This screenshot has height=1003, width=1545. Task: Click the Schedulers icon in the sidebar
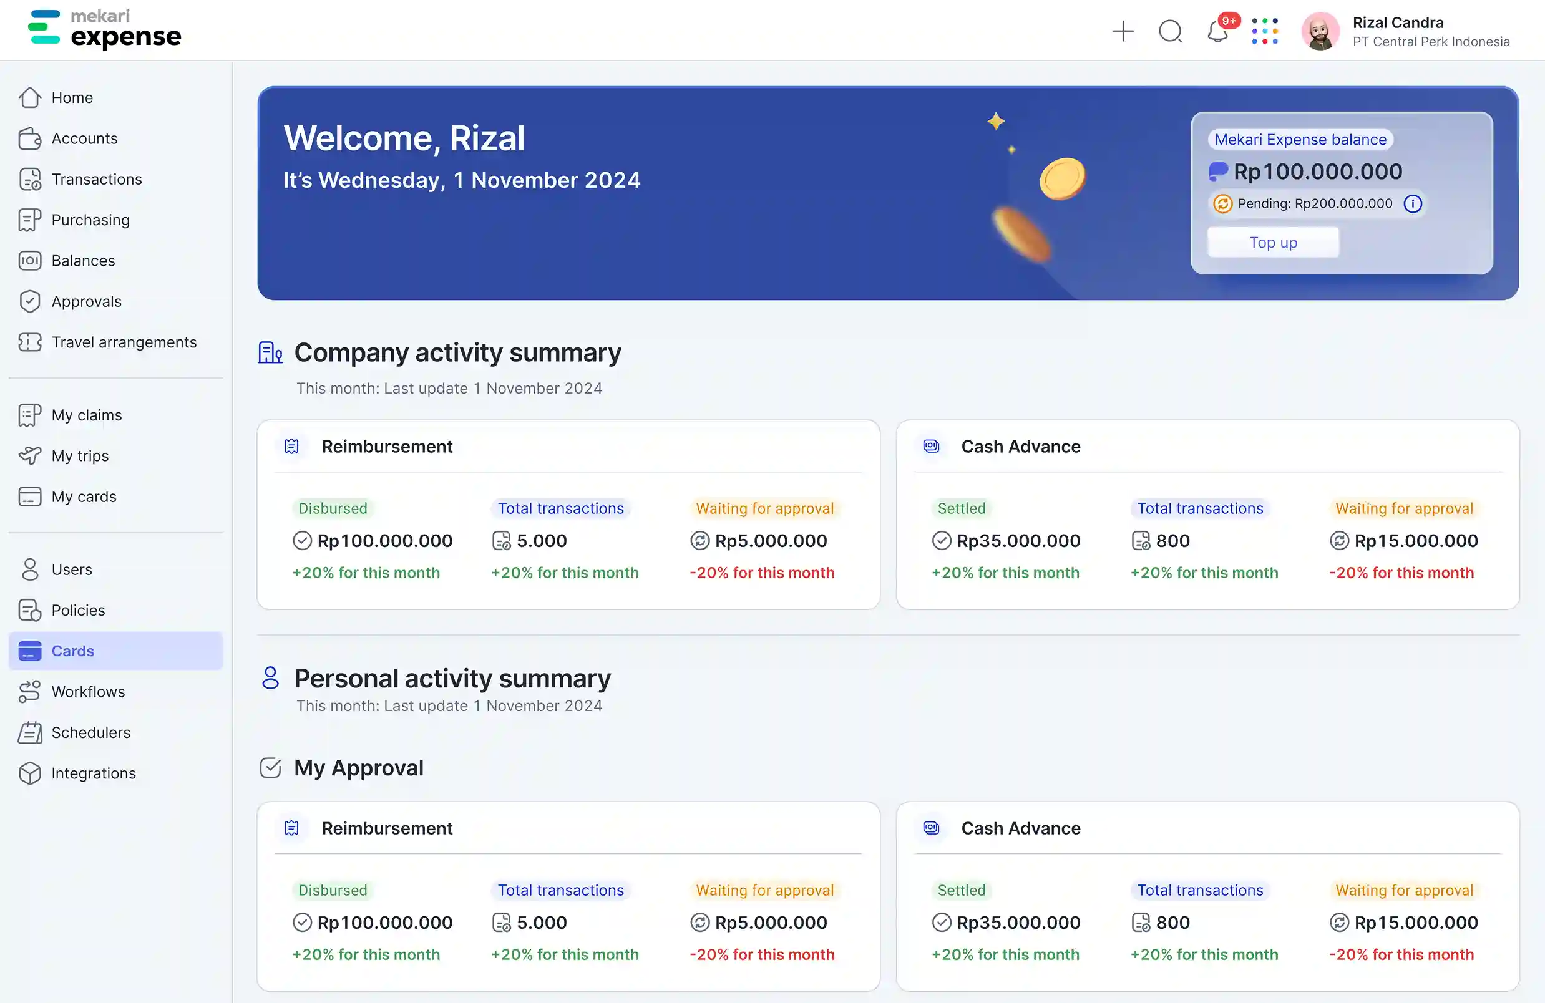click(x=30, y=732)
